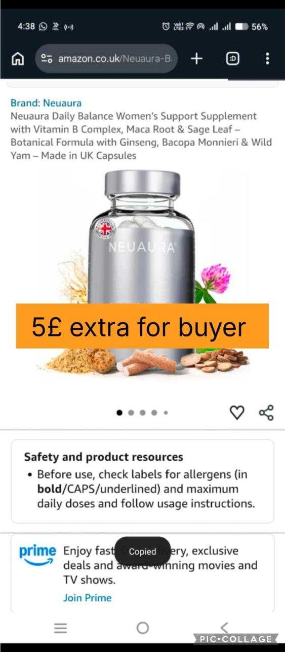
Task: Add product to wishlist with heart icon
Action: coord(237,413)
